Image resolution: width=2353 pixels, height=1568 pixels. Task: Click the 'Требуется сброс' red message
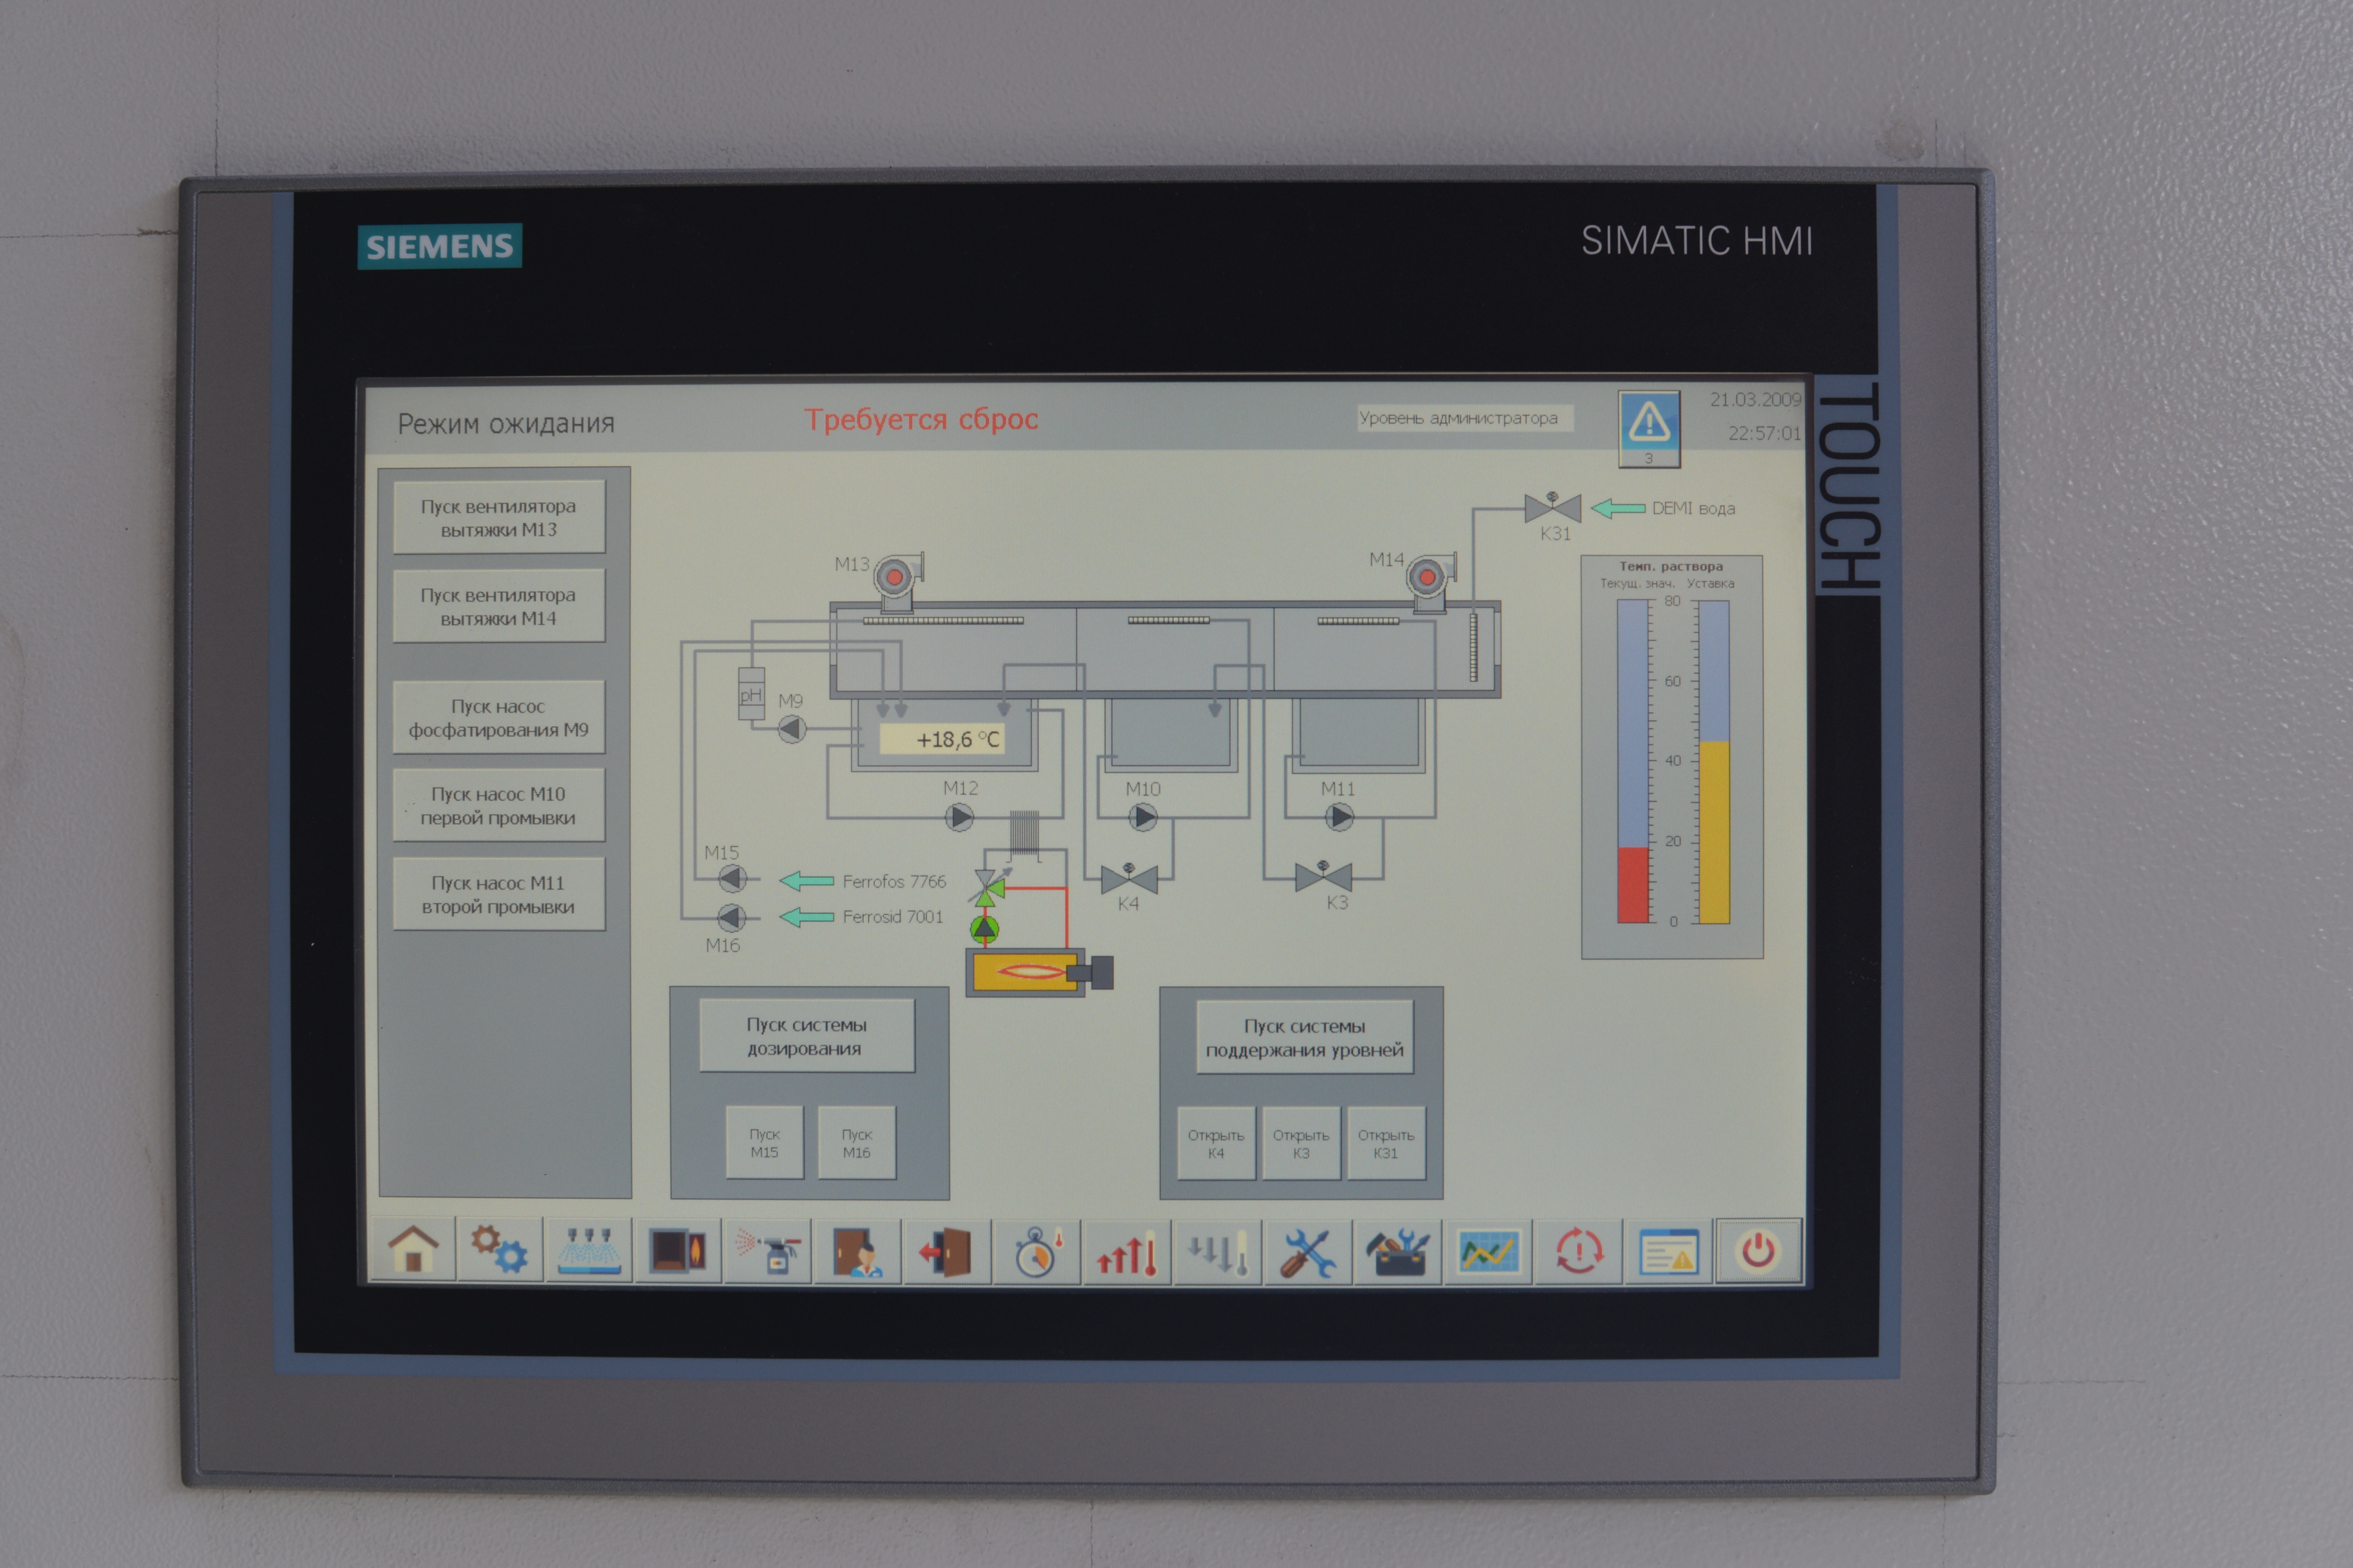[x=921, y=419]
